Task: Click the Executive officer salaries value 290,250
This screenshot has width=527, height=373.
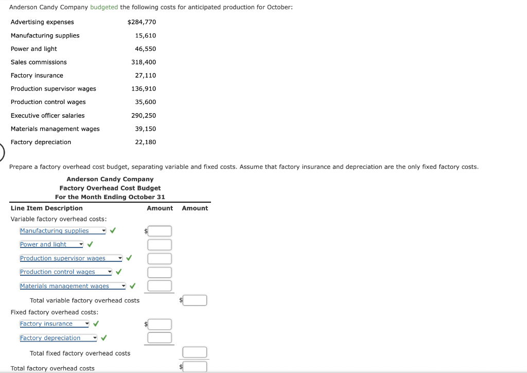Action: coord(144,116)
